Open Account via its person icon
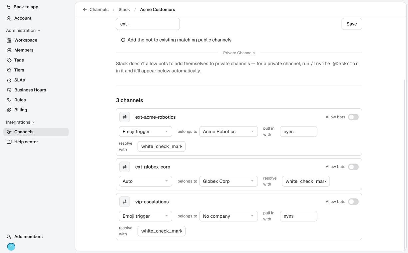The width and height of the screenshot is (408, 253). (x=9, y=18)
